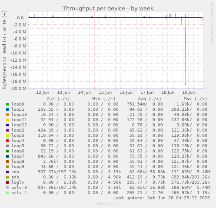
Task: Click the '13 Jun' x-axis label
Action: tap(63, 92)
